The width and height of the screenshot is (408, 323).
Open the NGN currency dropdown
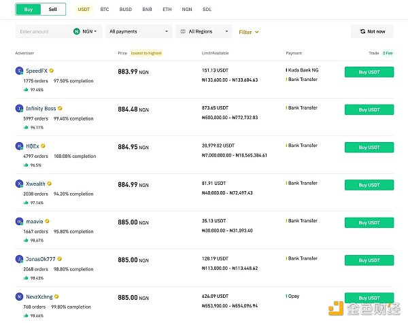[x=87, y=31]
